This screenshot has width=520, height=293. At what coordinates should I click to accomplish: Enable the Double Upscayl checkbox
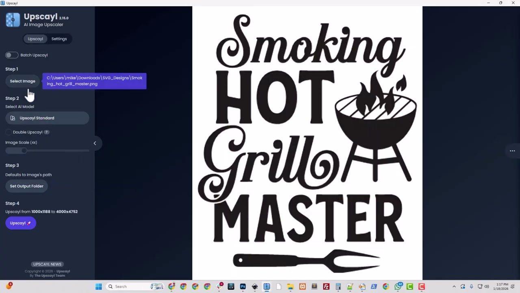[x=9, y=132]
